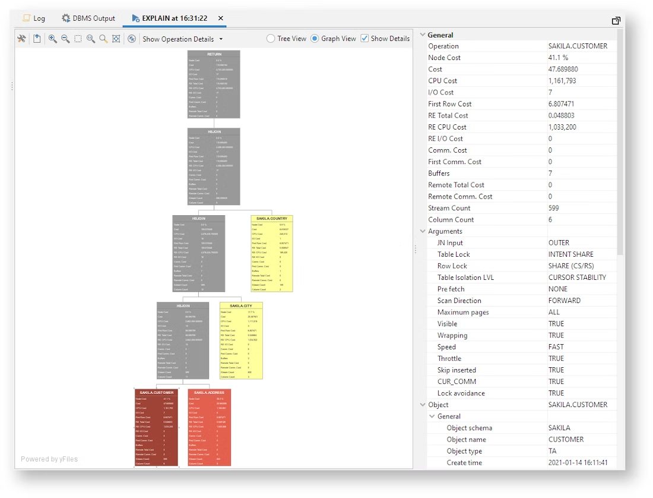Open the search magnifier tool
The height and width of the screenshot is (498, 653).
(103, 38)
